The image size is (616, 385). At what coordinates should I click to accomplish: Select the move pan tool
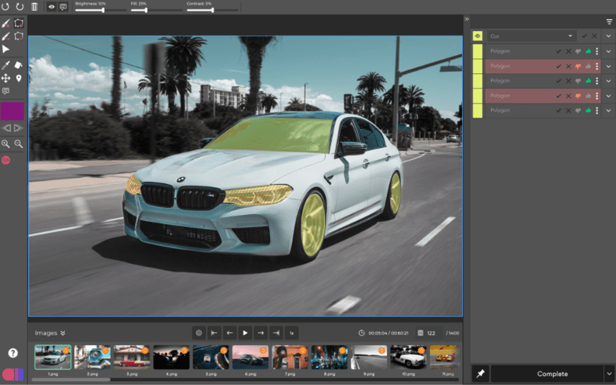pos(6,78)
